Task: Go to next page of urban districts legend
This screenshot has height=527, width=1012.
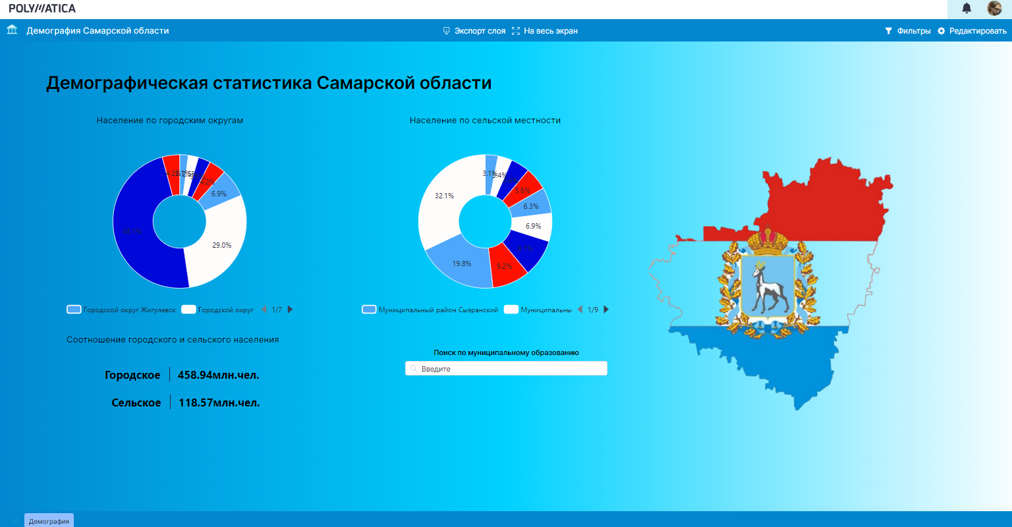Action: click(291, 310)
